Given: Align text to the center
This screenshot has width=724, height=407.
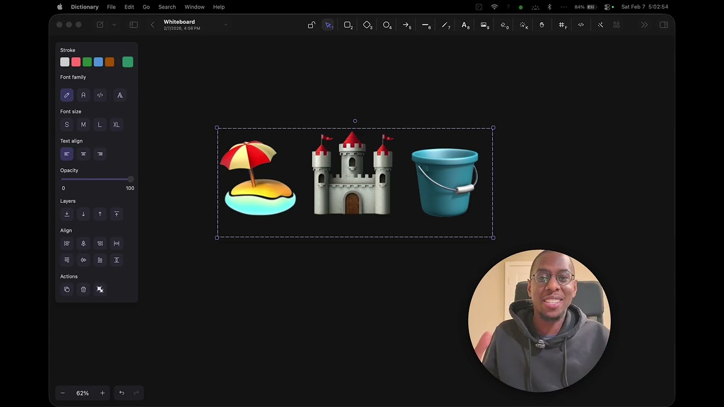Looking at the screenshot, I should [83, 154].
